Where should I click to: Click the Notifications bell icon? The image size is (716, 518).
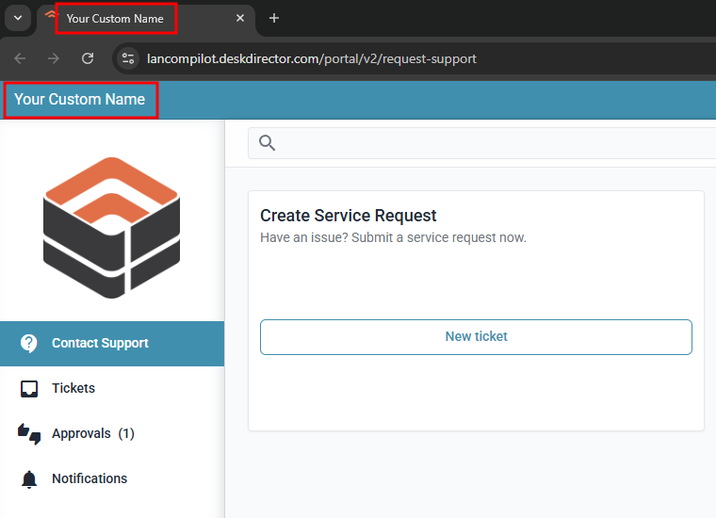29,479
